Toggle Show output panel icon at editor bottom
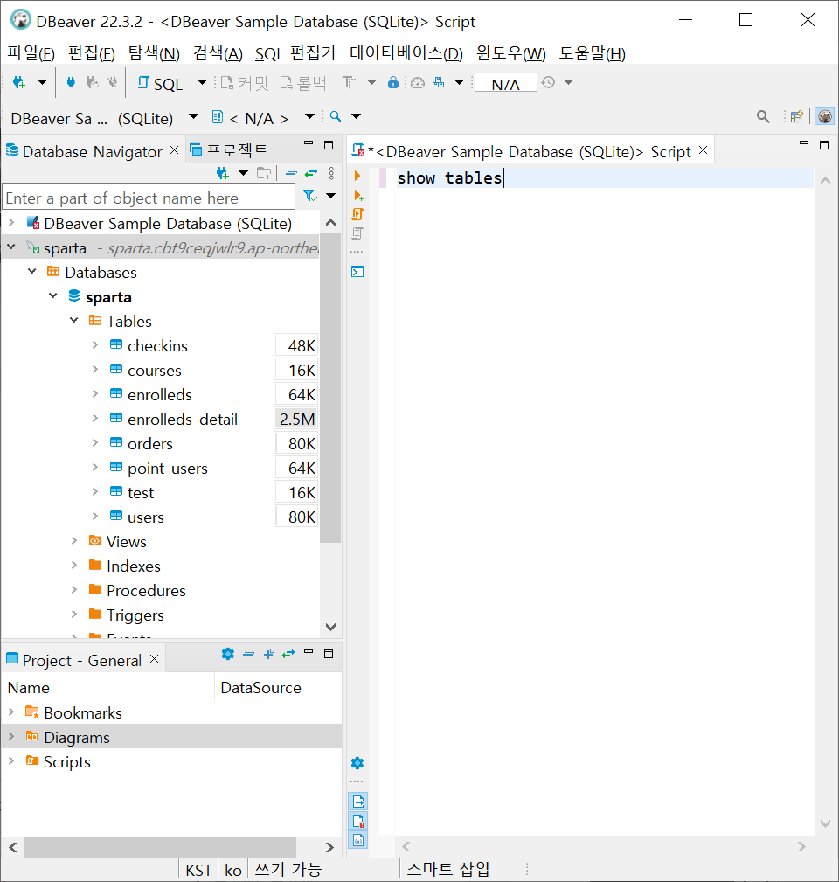The image size is (839, 882). (x=358, y=801)
